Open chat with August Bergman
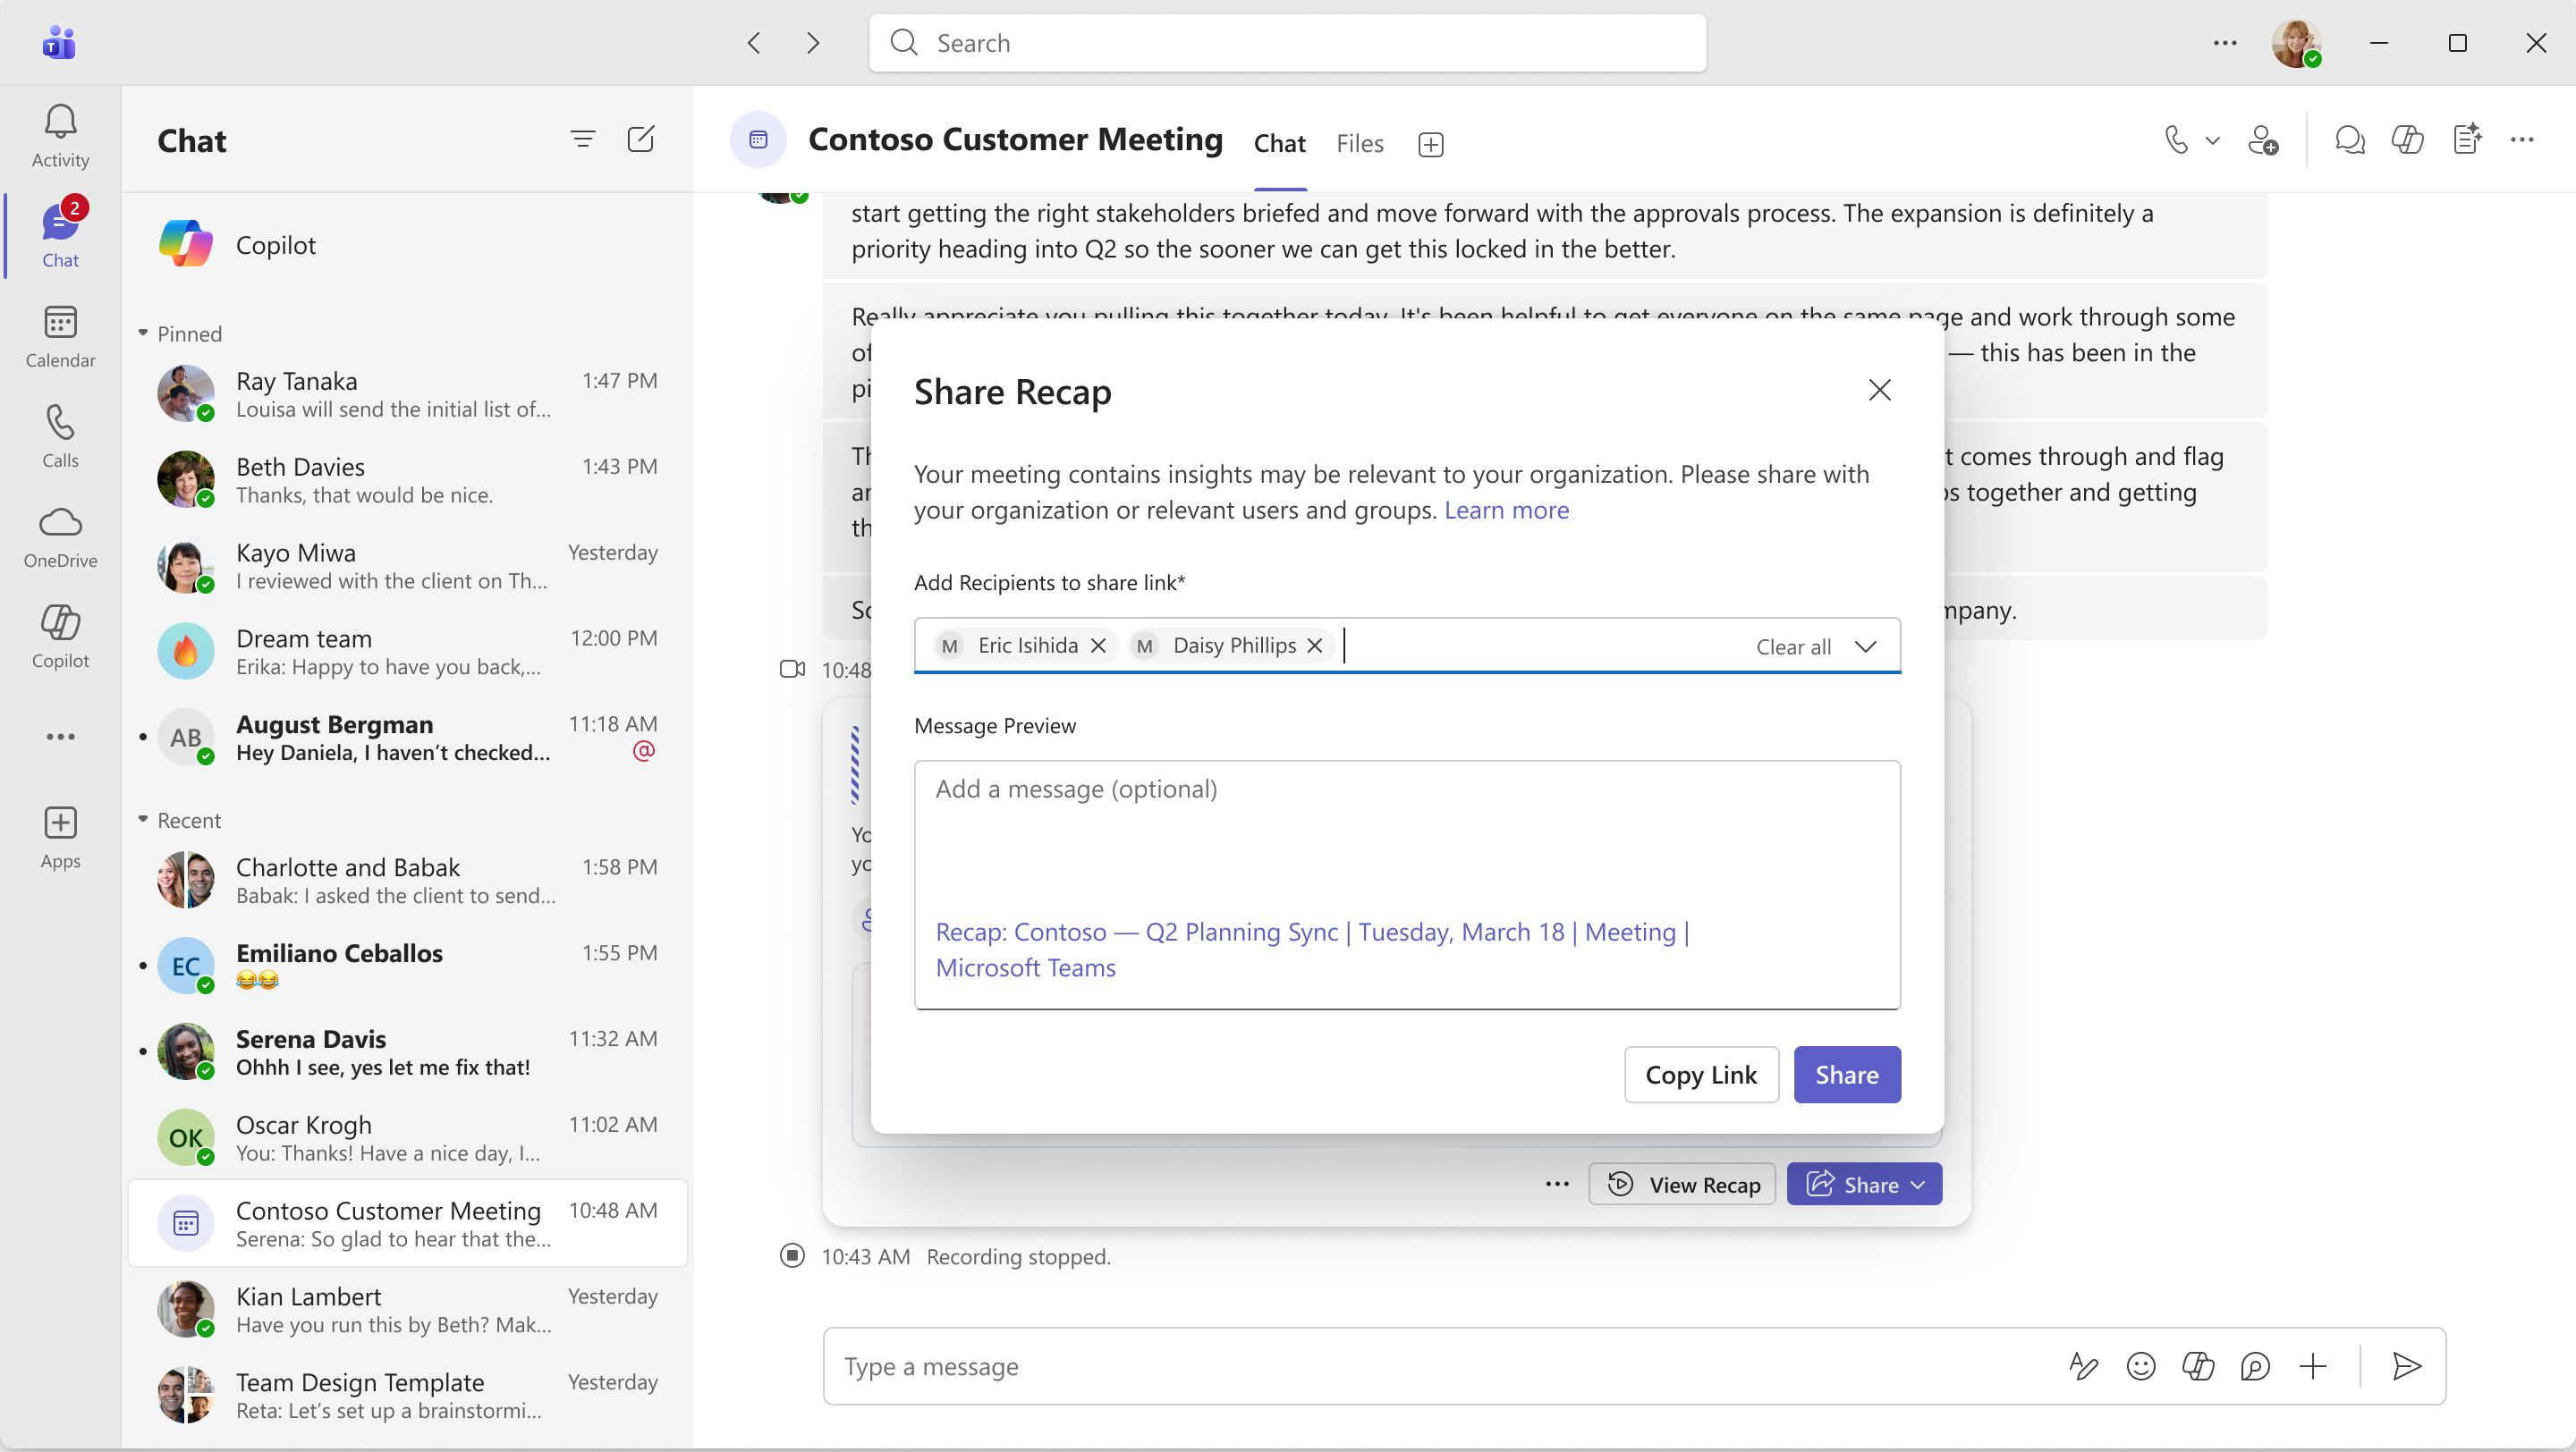2576x1452 pixels. pos(408,738)
